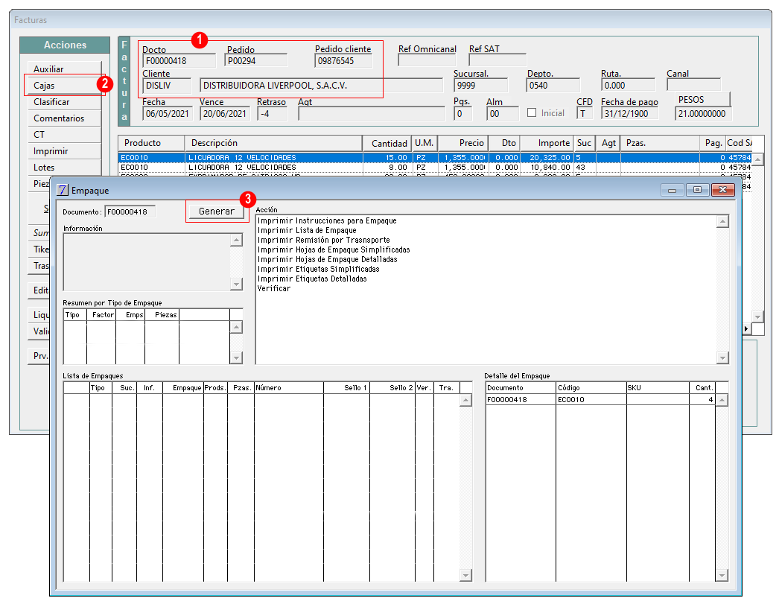Click the Docto field F00000418
This screenshot has height=601, width=779.
coord(179,60)
